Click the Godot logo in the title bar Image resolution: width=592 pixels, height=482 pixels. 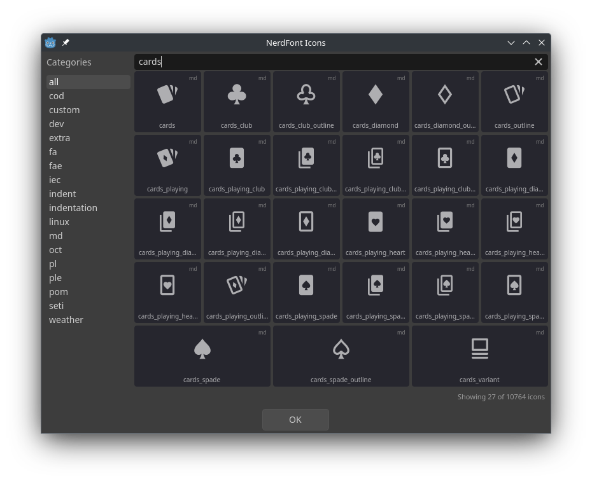[x=50, y=43]
